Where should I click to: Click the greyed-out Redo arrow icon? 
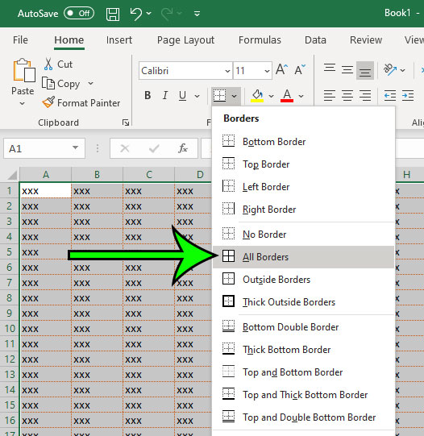tap(167, 14)
